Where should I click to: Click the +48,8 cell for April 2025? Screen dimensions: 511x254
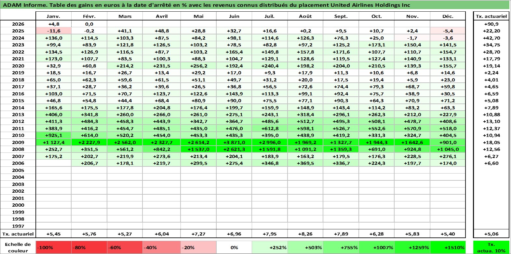[162, 31]
